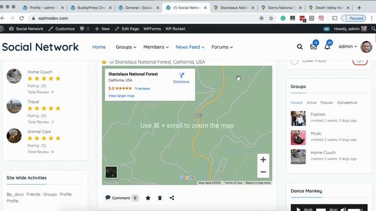Click the browser forward arrow

click(12, 18)
